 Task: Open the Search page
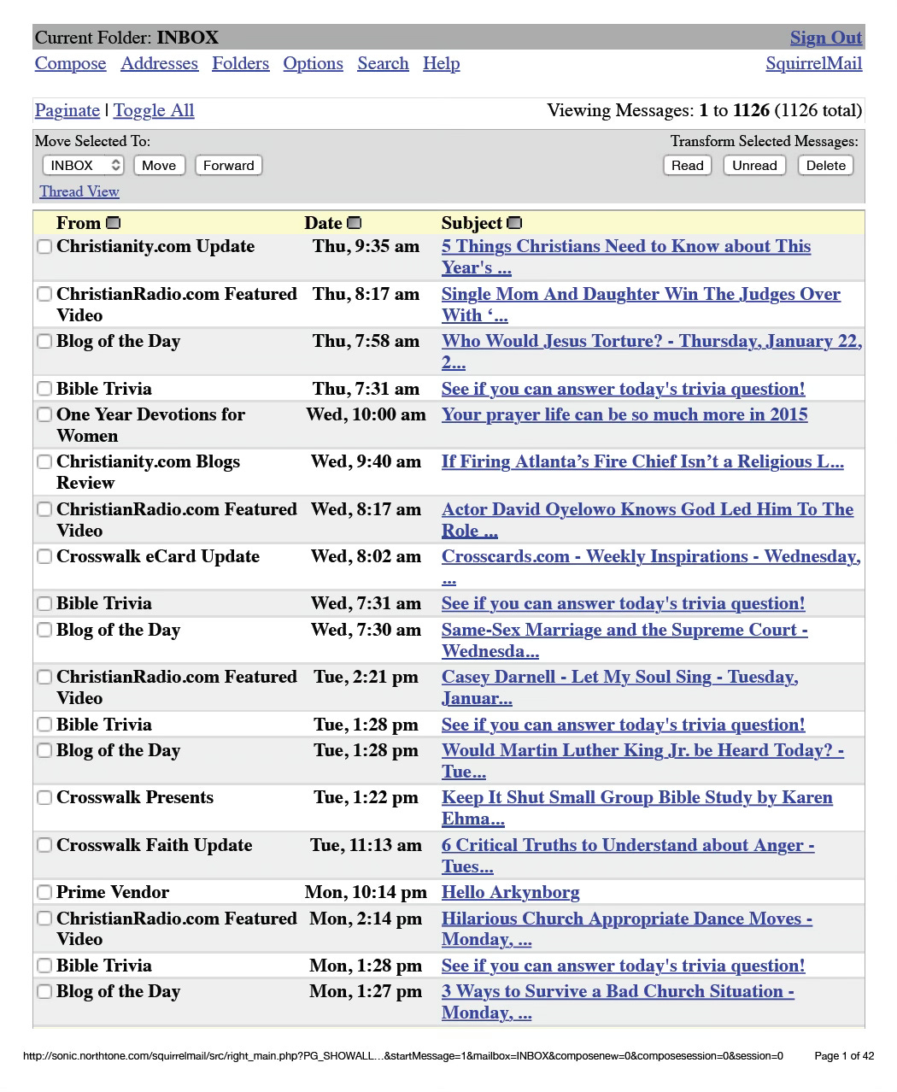tap(383, 63)
